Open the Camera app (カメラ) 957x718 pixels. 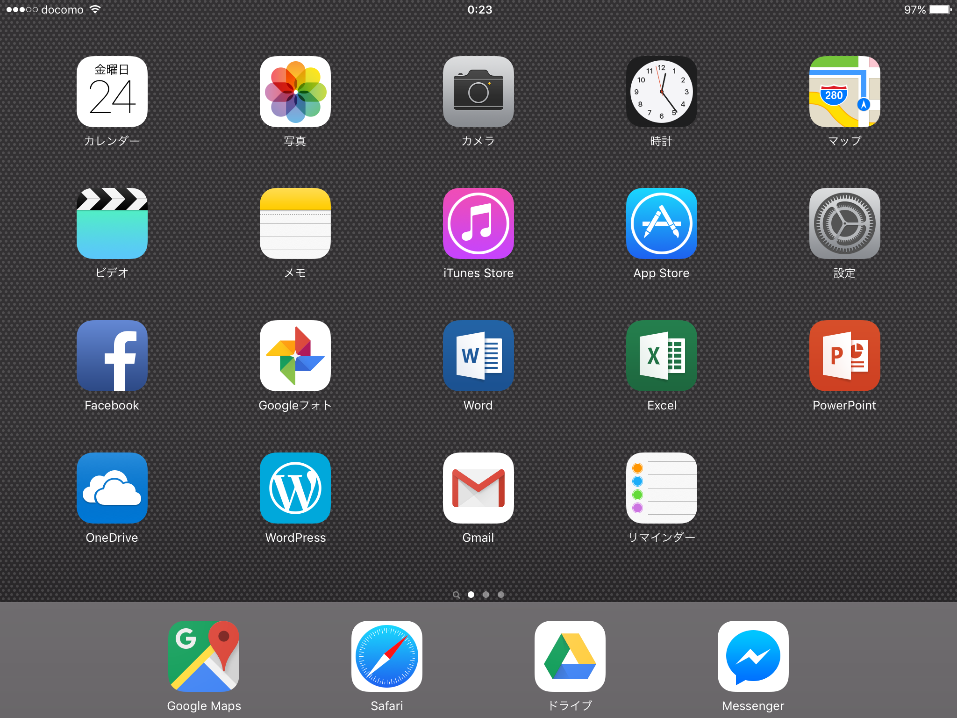tap(478, 92)
